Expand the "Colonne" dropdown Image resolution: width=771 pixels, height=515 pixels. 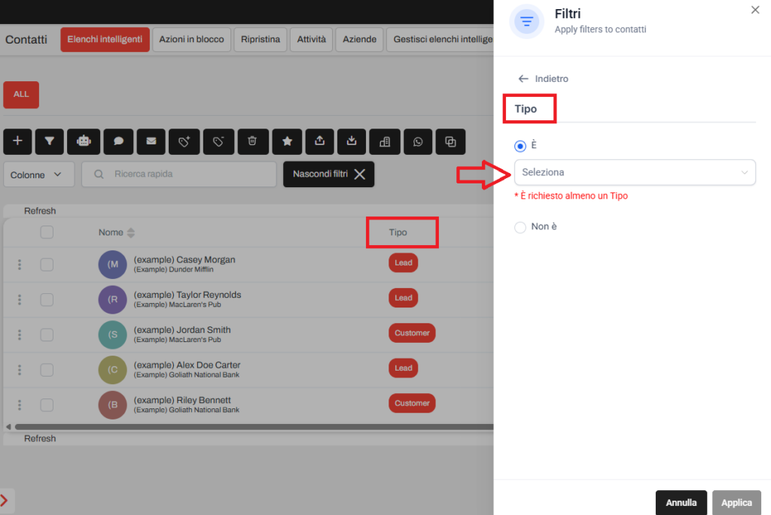point(38,174)
